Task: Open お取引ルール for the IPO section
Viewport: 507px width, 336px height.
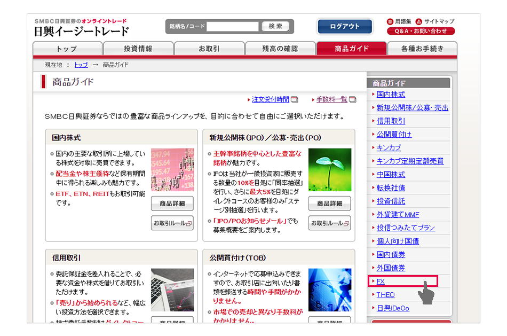Action: point(329,223)
